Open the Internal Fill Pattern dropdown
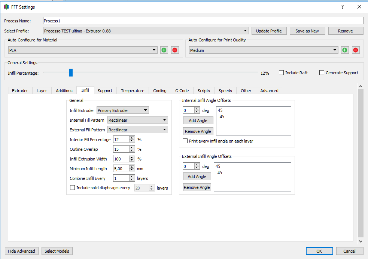The width and height of the screenshot is (368, 259). tap(137, 120)
